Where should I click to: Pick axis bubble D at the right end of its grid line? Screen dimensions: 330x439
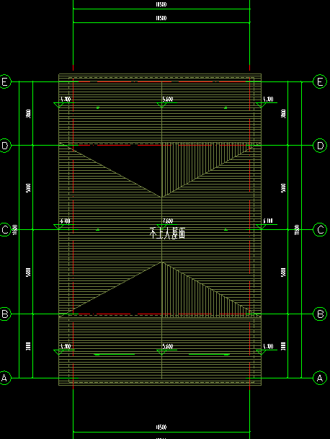[x=320, y=146]
